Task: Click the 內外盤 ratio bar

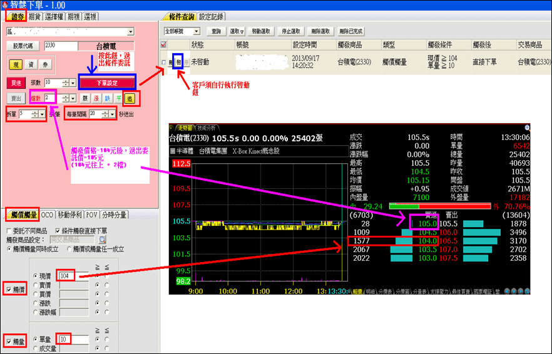Action: click(439, 206)
